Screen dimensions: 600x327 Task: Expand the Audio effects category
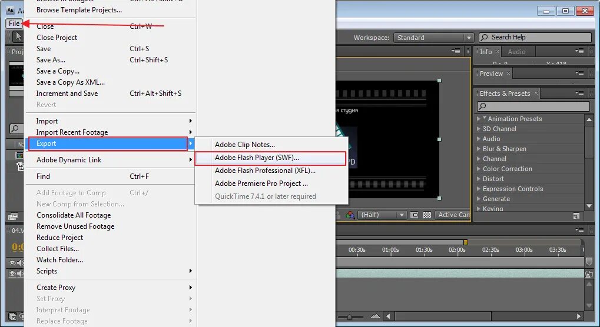click(478, 139)
